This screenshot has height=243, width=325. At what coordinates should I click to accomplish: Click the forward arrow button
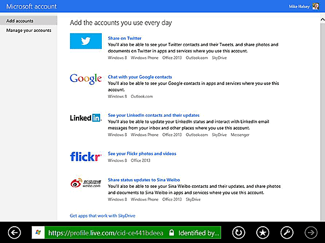tap(311, 233)
